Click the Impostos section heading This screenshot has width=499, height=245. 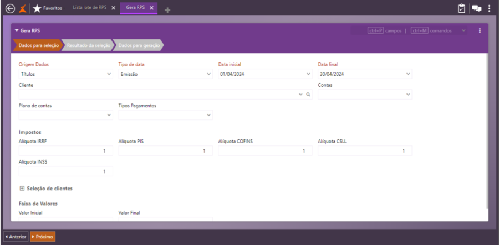(x=30, y=132)
